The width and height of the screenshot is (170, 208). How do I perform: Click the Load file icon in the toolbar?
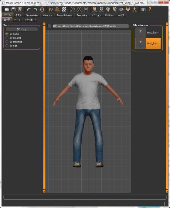7,9
